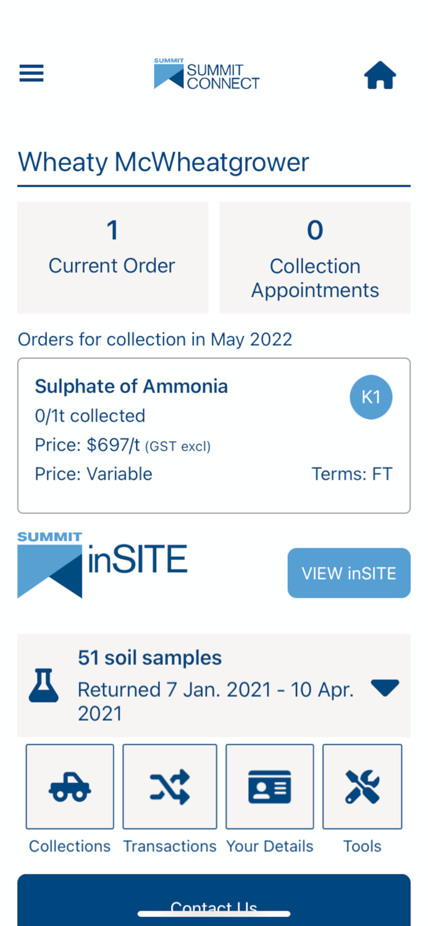Viewport: 428px width, 926px height.
Task: Open the Tools wrench and screwdriver icon
Action: pyautogui.click(x=362, y=786)
